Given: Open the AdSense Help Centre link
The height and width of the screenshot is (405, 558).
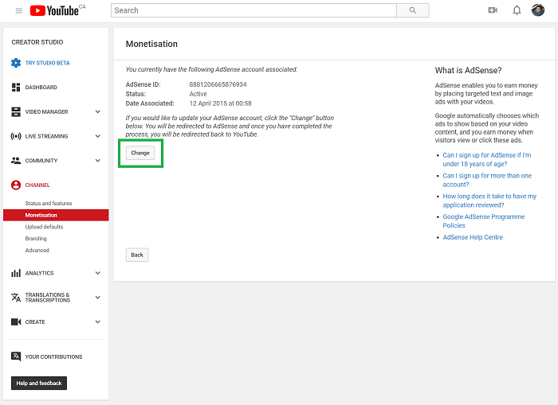Looking at the screenshot, I should [473, 237].
